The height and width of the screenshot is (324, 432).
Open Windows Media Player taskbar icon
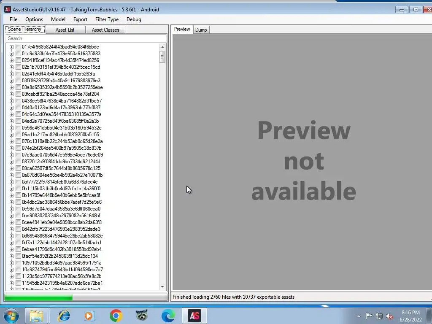(89, 316)
